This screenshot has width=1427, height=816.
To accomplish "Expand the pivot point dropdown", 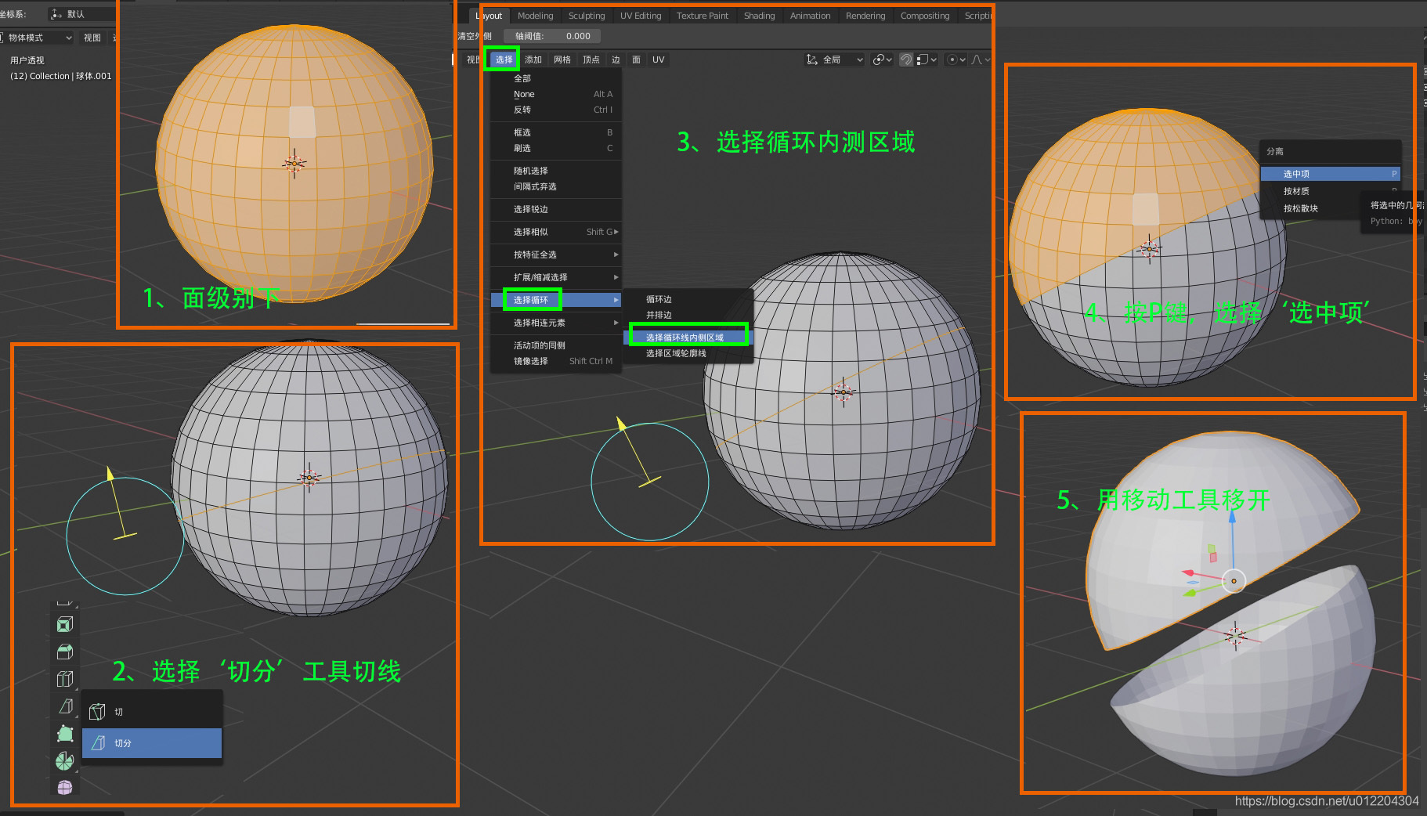I will tap(882, 60).
